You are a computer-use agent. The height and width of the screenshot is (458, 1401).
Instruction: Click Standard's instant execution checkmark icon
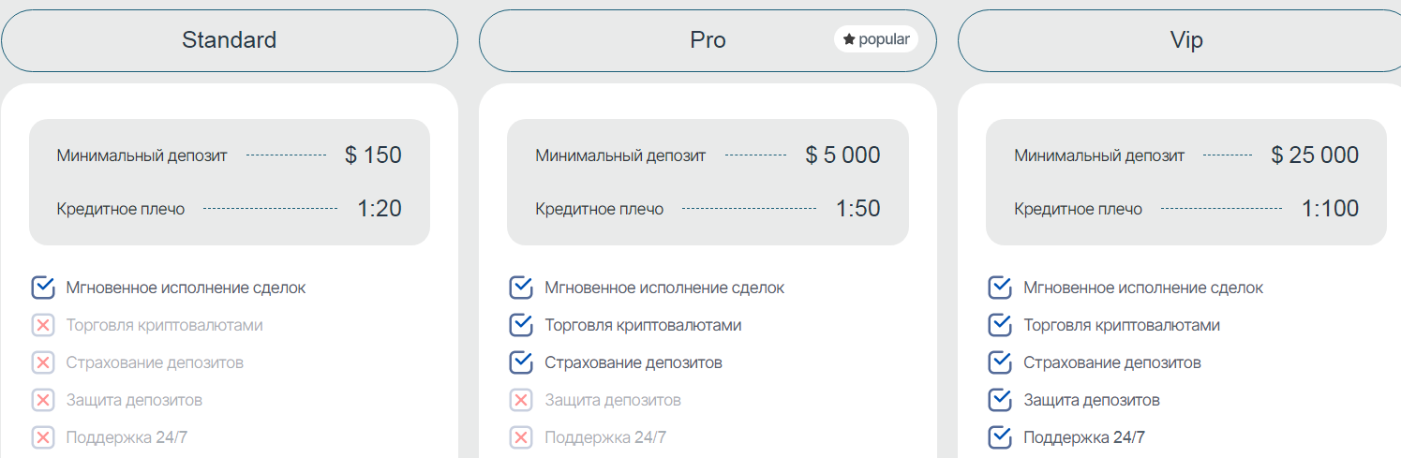pyautogui.click(x=43, y=288)
